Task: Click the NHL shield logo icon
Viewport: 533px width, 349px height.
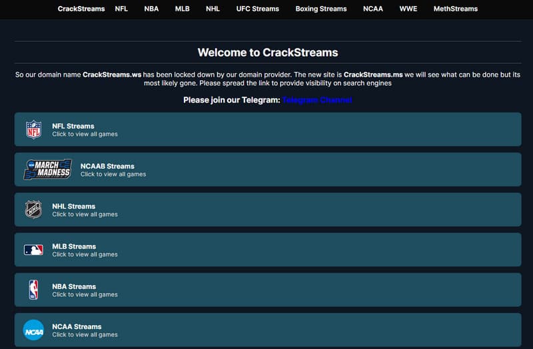Action: [33, 210]
